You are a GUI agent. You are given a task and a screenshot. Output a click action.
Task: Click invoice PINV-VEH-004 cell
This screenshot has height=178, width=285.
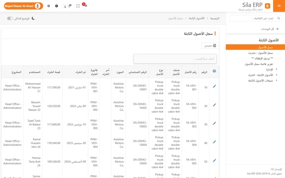(94, 143)
